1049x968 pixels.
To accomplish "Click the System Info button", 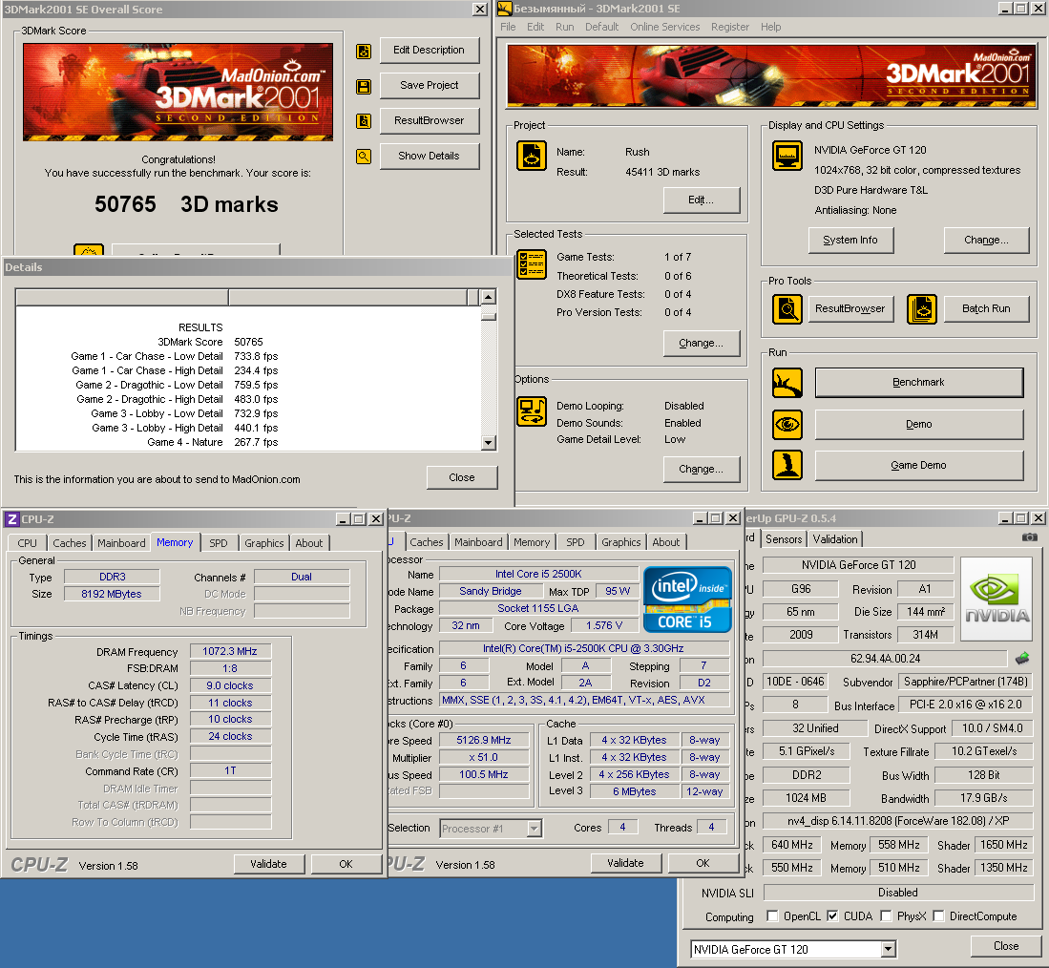I will [x=850, y=241].
